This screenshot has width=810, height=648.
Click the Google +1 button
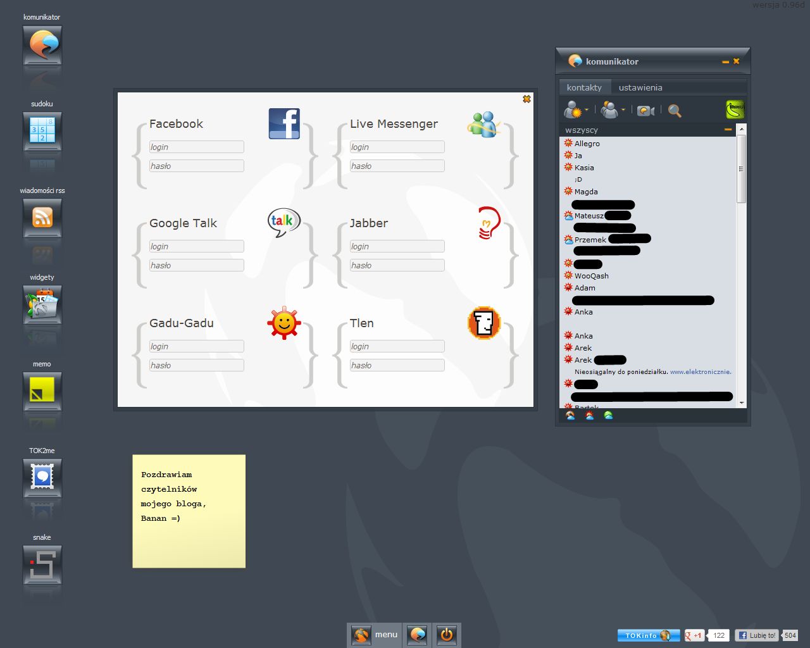click(694, 635)
